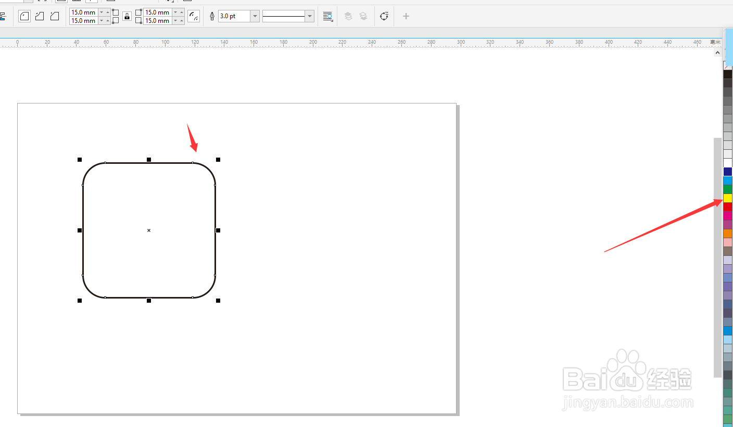Screen dimensions: 733x427
Task: Toggle the edit corners together lock
Action: click(127, 16)
